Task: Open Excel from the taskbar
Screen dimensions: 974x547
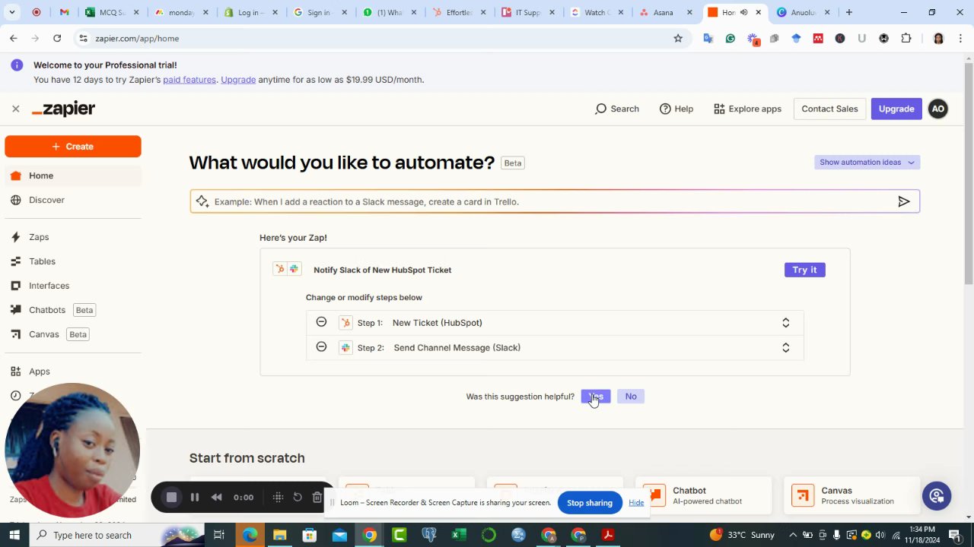Action: click(x=458, y=535)
